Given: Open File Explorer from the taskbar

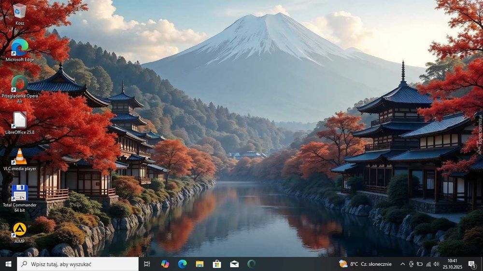Looking at the screenshot, I should pyautogui.click(x=199, y=264).
